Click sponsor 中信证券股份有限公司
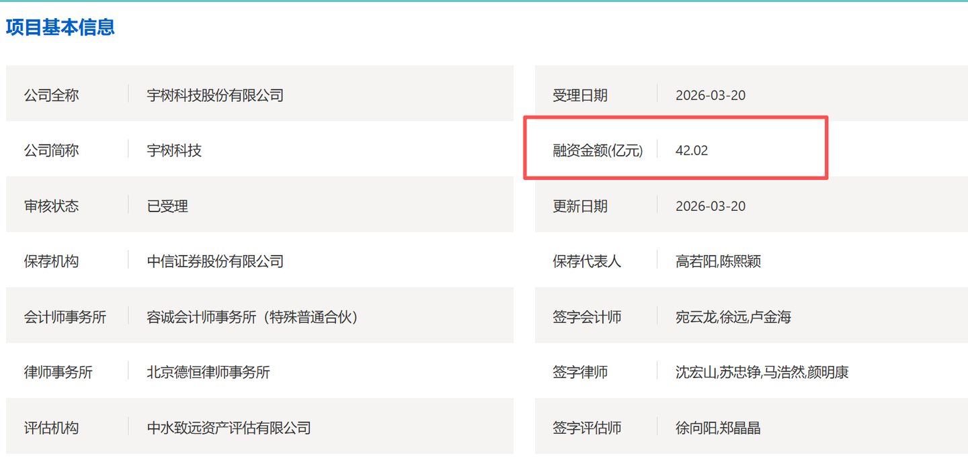968x458 pixels. tap(215, 261)
